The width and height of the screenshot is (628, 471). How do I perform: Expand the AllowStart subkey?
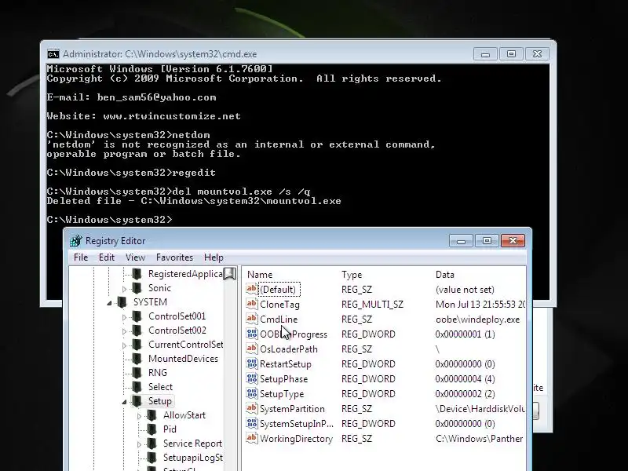pos(139,416)
